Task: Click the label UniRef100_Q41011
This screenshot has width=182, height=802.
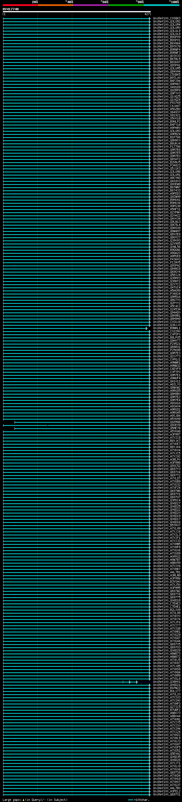Action: click(167, 382)
